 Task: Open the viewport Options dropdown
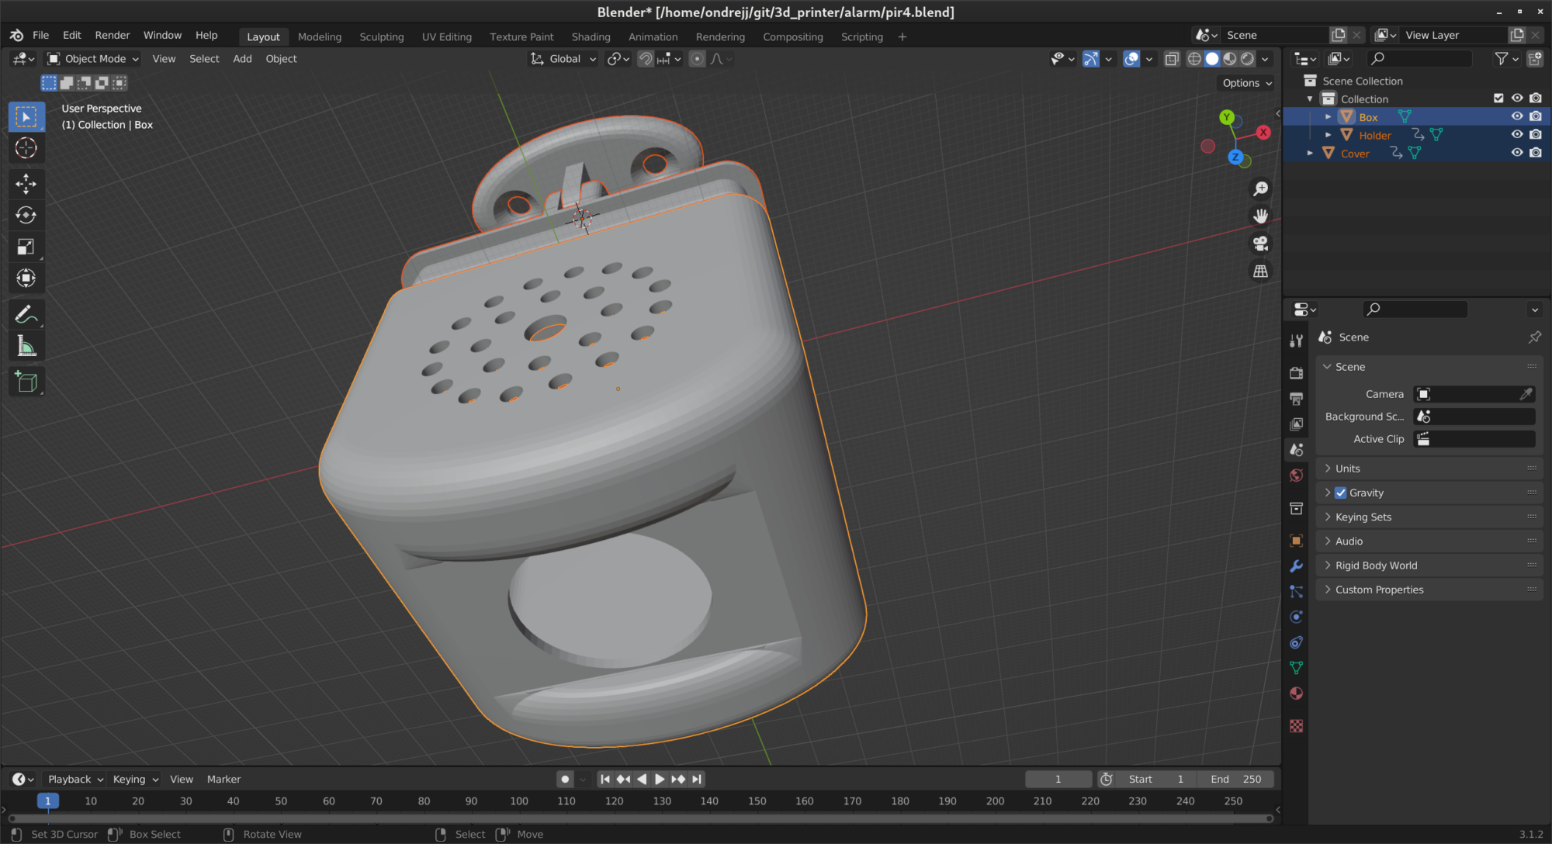pos(1247,83)
